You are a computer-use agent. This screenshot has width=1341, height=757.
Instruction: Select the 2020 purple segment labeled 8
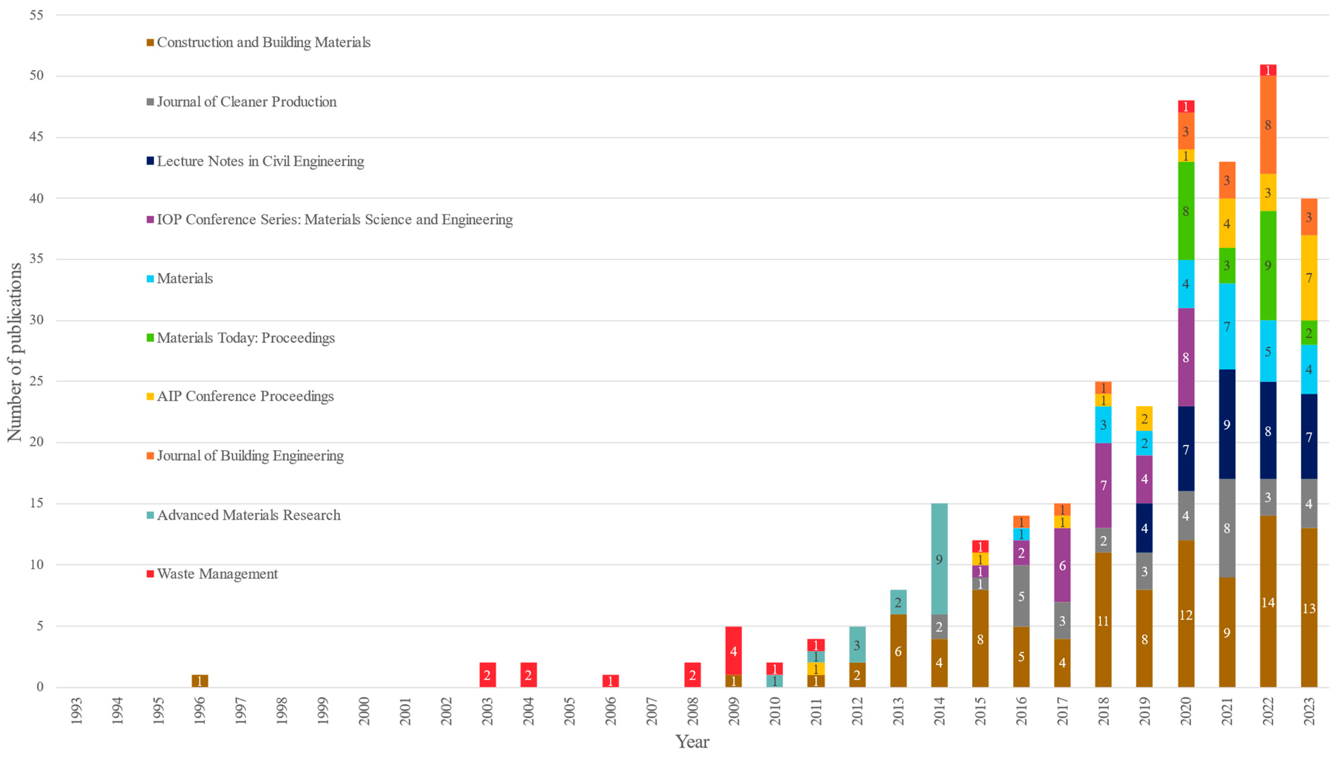pyautogui.click(x=1185, y=357)
